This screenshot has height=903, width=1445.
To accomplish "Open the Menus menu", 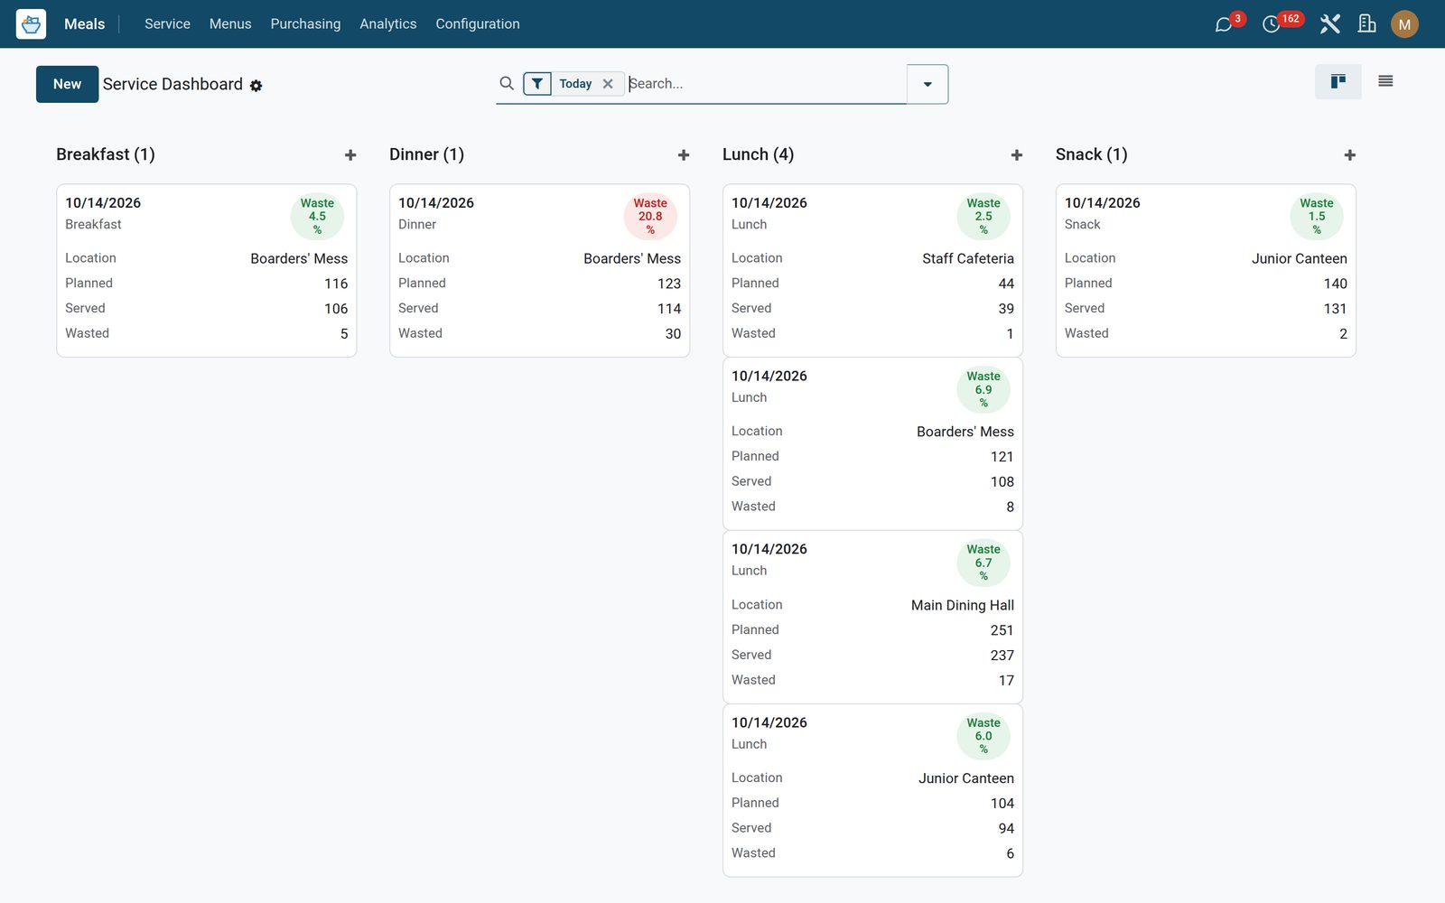I will 230,24.
